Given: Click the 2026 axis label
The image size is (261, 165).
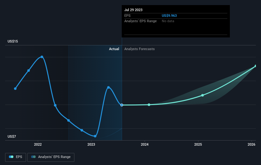Looking at the screenshot, I should coord(251,144).
